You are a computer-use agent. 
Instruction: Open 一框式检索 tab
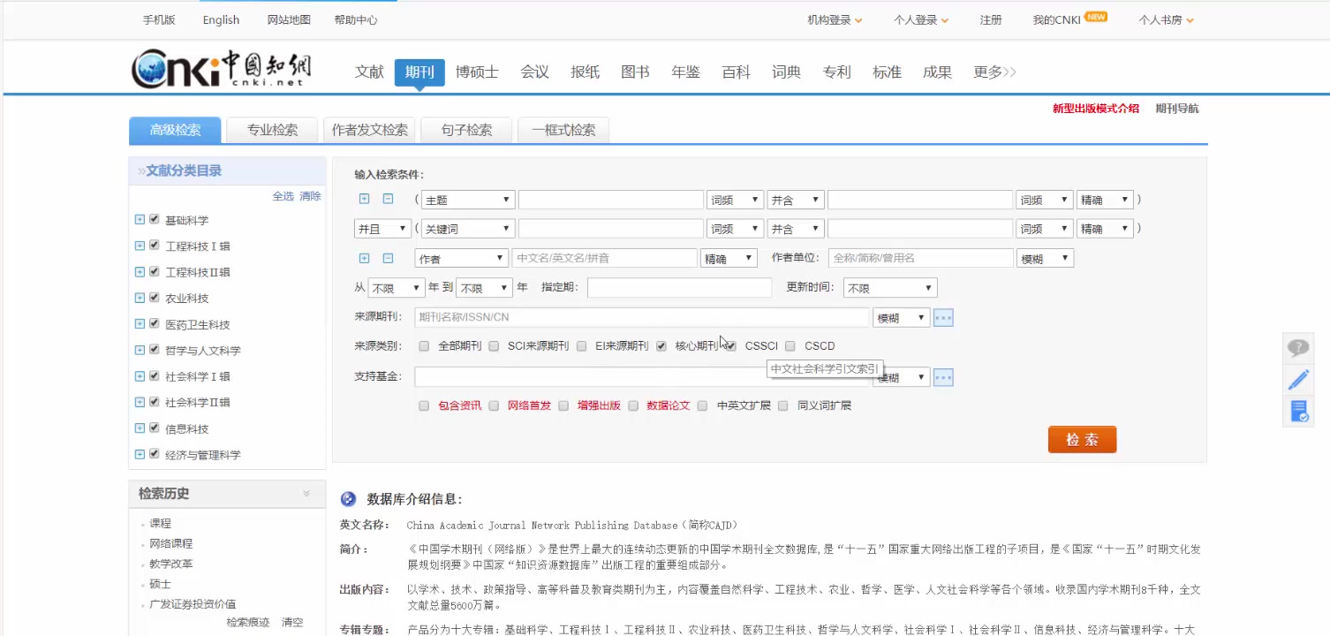pos(563,130)
